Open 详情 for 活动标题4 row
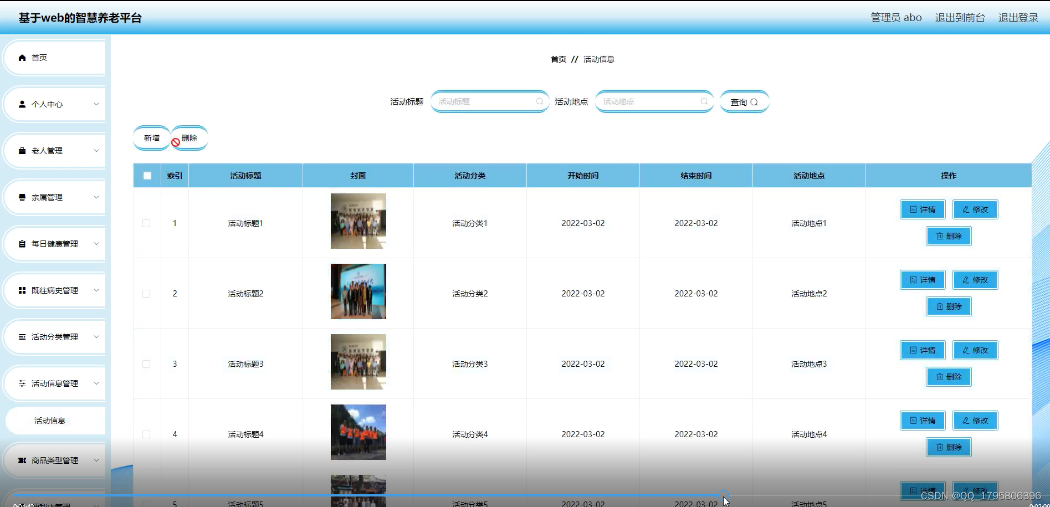Image resolution: width=1050 pixels, height=507 pixels. [x=923, y=421]
